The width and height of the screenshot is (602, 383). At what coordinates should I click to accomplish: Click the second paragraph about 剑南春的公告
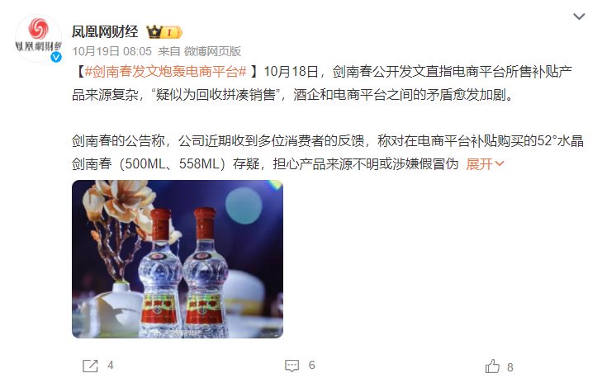point(328,153)
